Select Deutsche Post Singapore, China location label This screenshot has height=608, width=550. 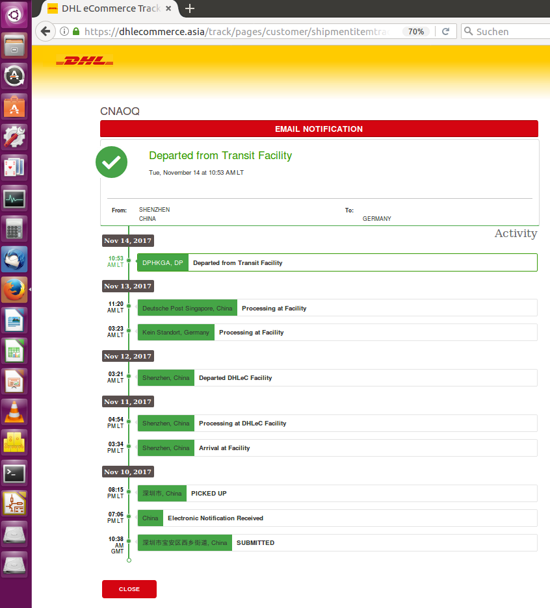click(x=187, y=308)
